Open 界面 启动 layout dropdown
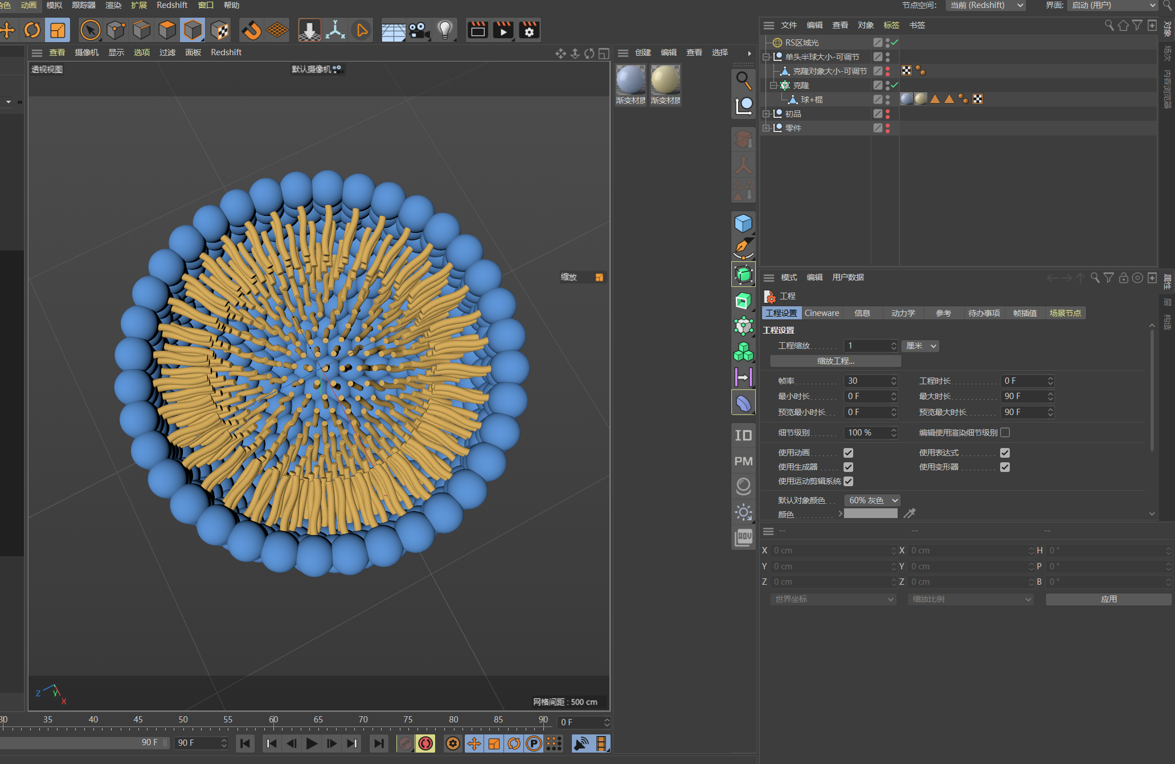The width and height of the screenshot is (1175, 764). coord(1113,6)
